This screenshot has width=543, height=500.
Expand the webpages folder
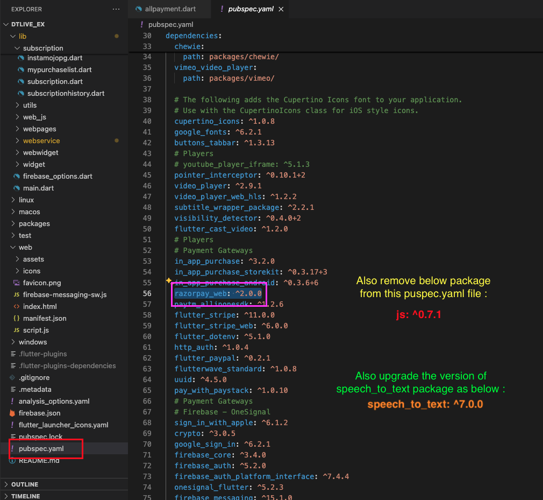(x=17, y=129)
